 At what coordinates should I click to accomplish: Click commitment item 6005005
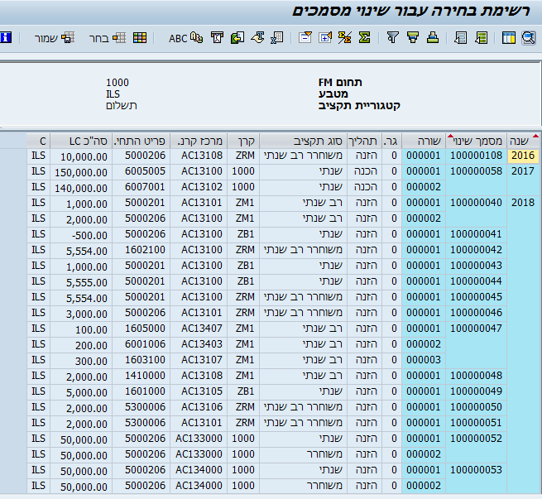[x=141, y=171]
